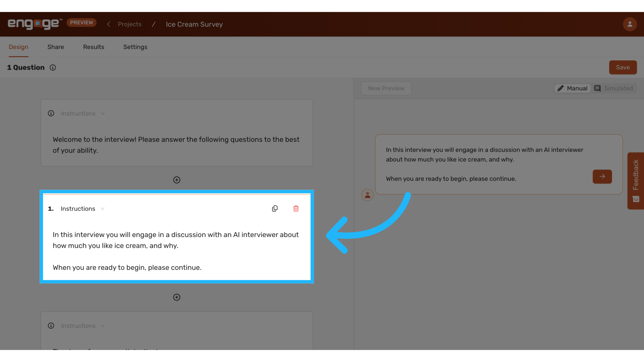The height and width of the screenshot is (362, 644).
Task: Start a New Preview session
Action: (386, 88)
